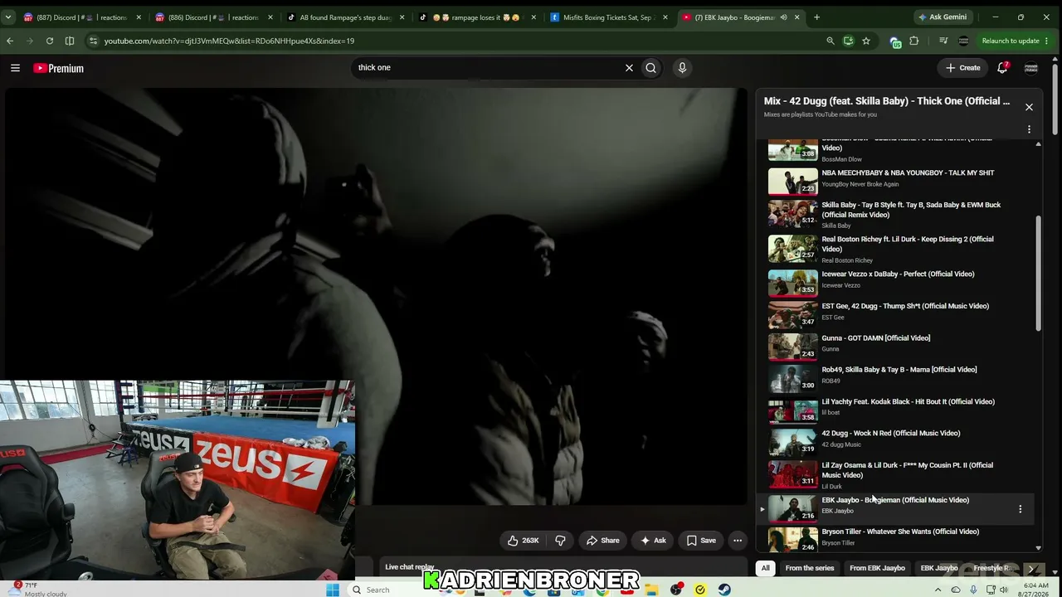The image size is (1062, 597).
Task: Select the EBK Jaaybo Boogieman browser tab
Action: [x=741, y=17]
